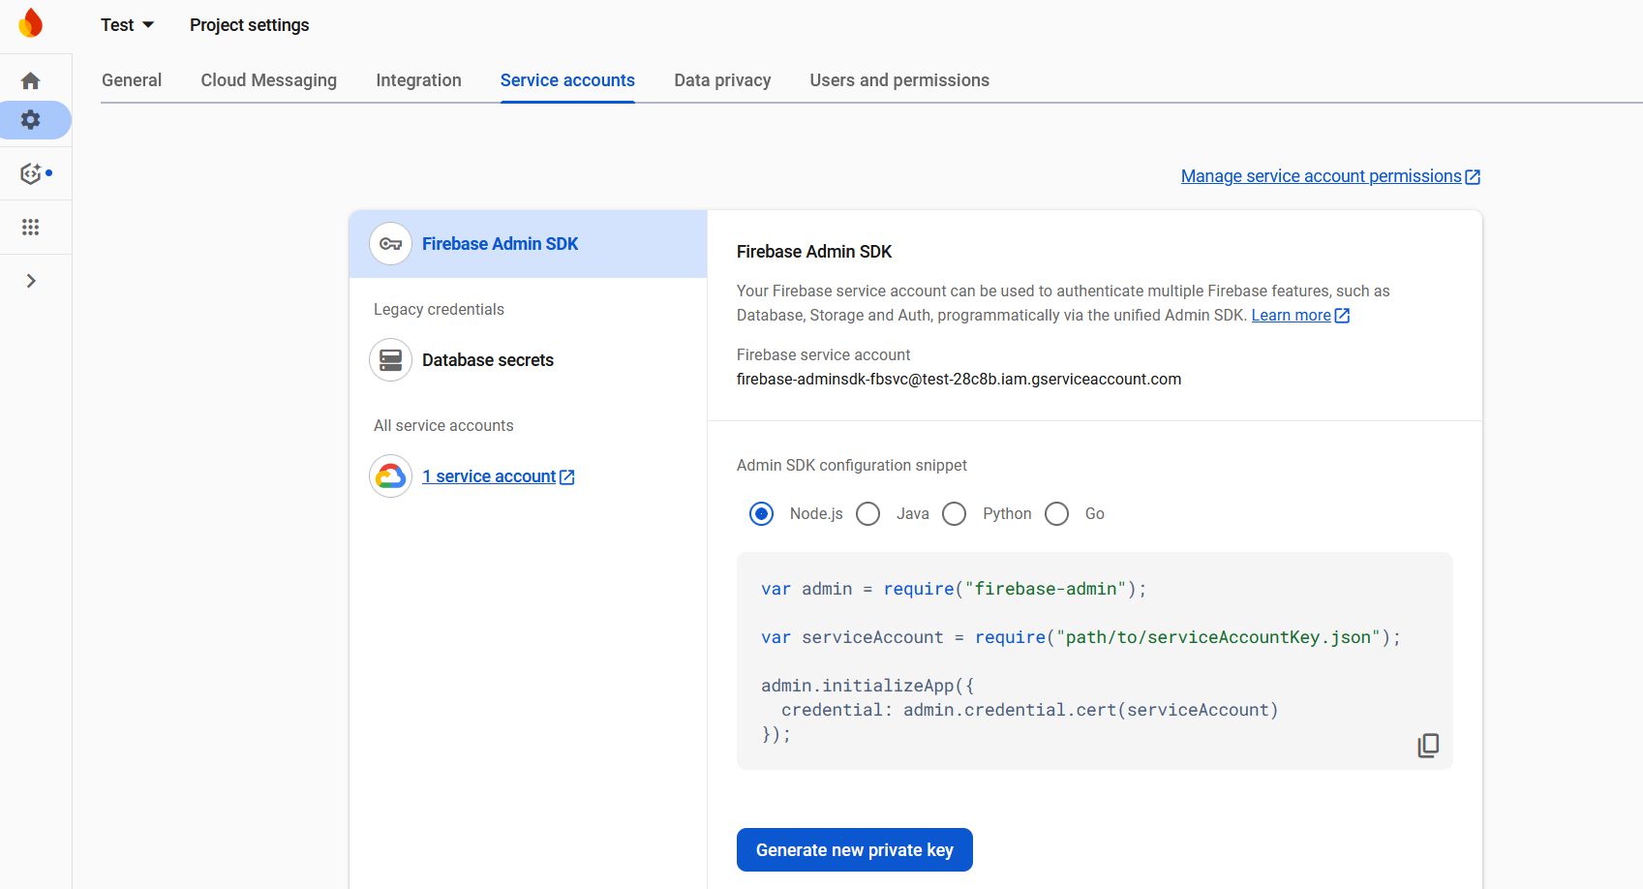
Task: Click the key icon for Firebase Admin SDK
Action: tap(391, 244)
